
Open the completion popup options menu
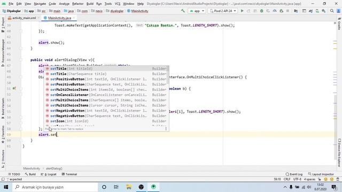pyautogui.click(x=166, y=129)
